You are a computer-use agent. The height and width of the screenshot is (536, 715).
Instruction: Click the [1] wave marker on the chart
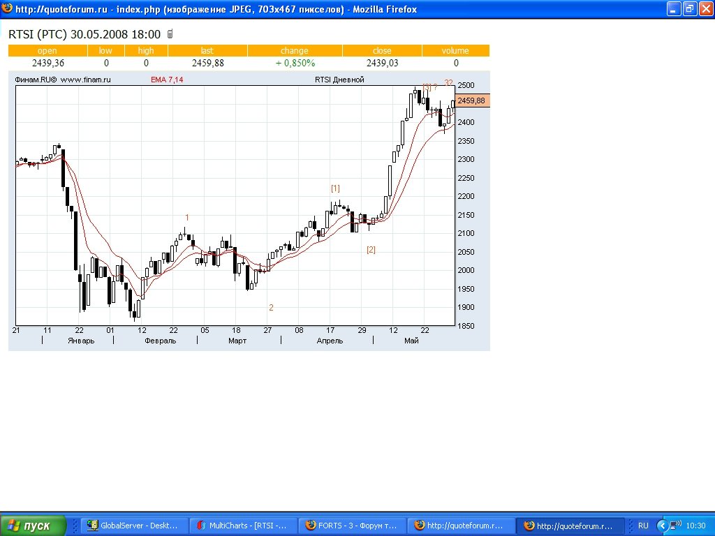[x=335, y=188]
